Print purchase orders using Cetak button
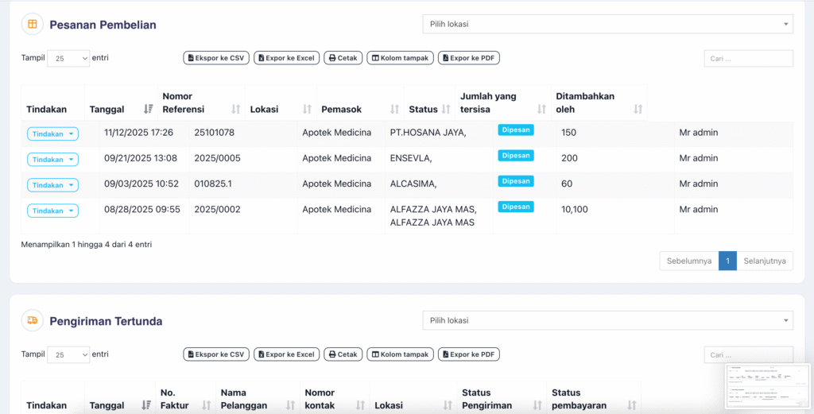The height and width of the screenshot is (414, 814). point(343,58)
